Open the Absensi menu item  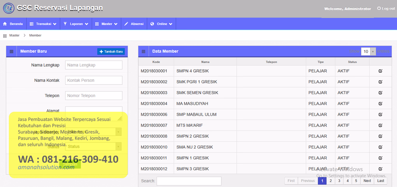pos(134,24)
